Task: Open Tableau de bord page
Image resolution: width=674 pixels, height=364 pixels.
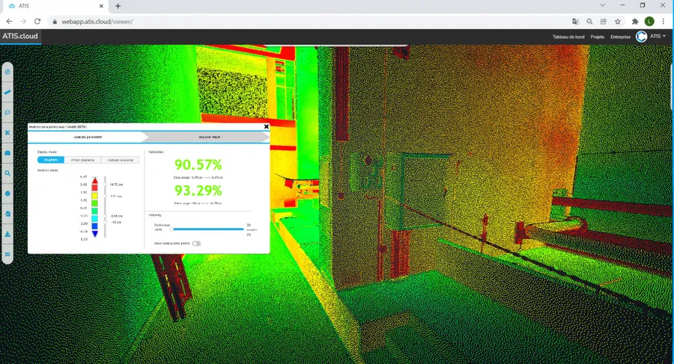Action: [568, 37]
